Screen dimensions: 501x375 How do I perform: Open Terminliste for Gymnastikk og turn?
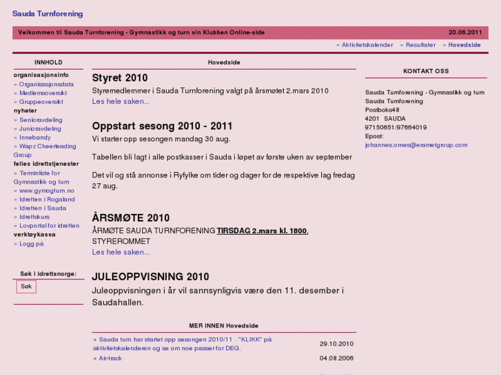click(x=39, y=173)
